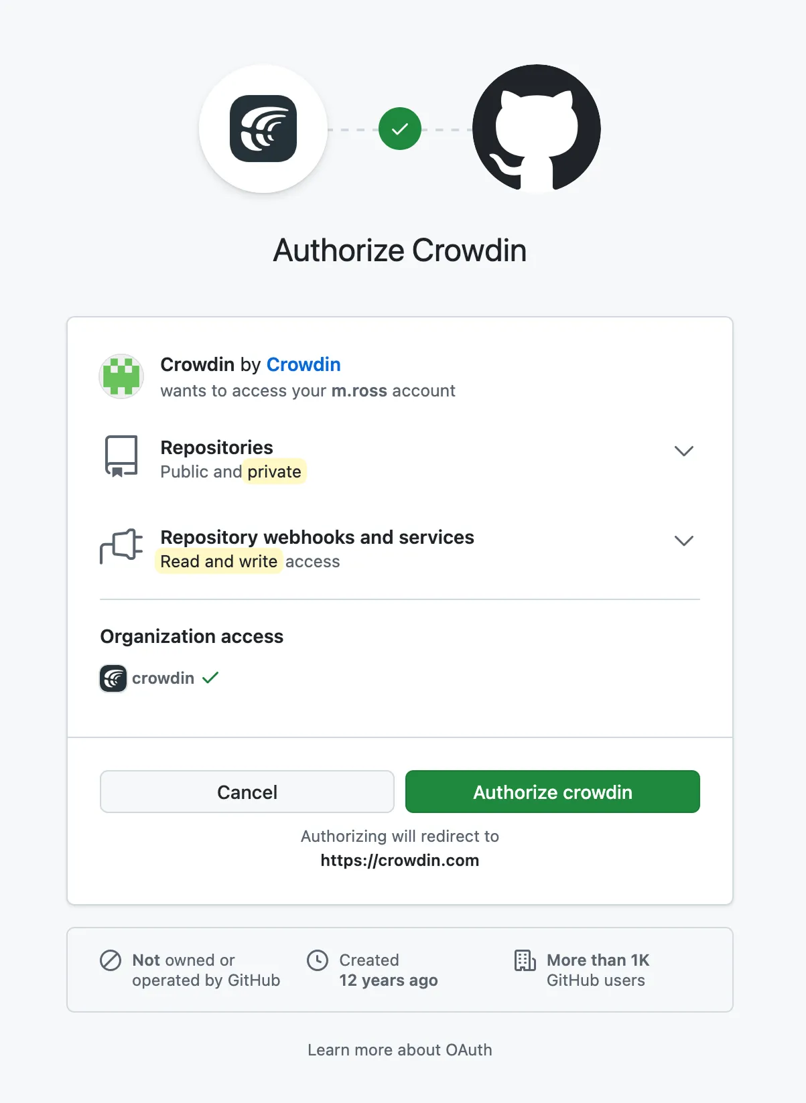Click the Repositories book icon
806x1103 pixels.
coord(121,456)
